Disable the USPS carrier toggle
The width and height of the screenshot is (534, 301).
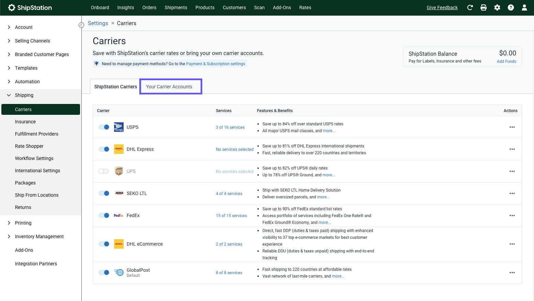click(104, 127)
